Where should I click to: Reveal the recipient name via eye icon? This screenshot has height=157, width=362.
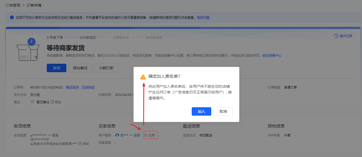tap(49, 135)
